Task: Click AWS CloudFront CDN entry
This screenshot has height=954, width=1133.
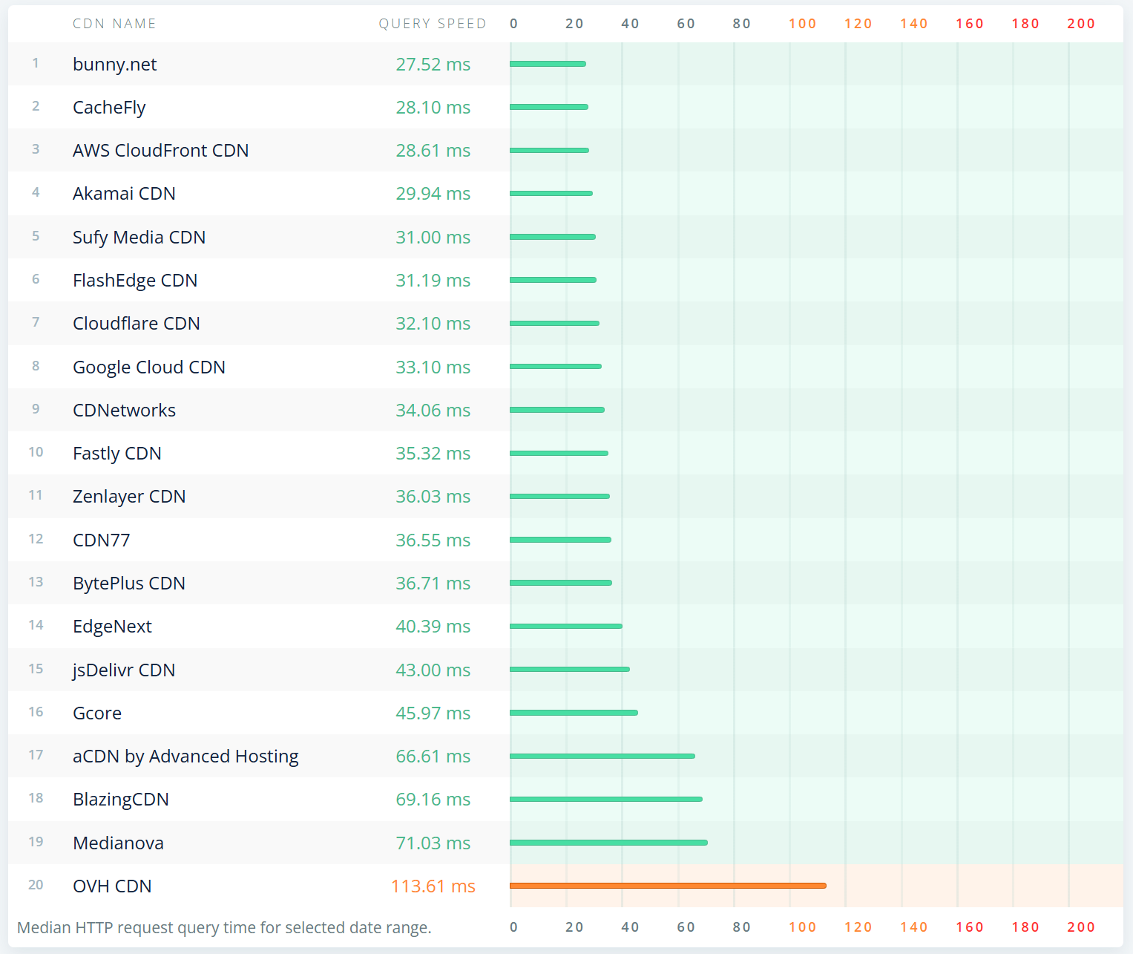Action: (160, 151)
